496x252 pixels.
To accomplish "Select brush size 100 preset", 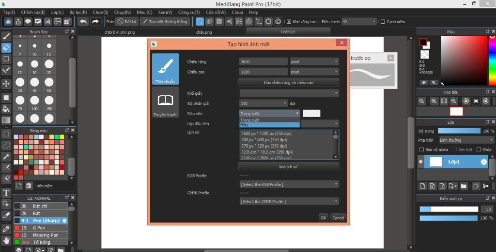I will coord(34,102).
